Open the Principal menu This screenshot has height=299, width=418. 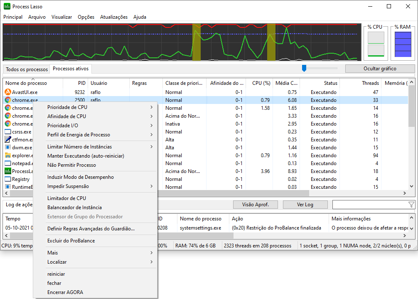click(x=13, y=17)
